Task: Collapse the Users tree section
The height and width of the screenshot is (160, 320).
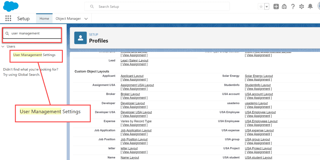Action: pos(3,47)
